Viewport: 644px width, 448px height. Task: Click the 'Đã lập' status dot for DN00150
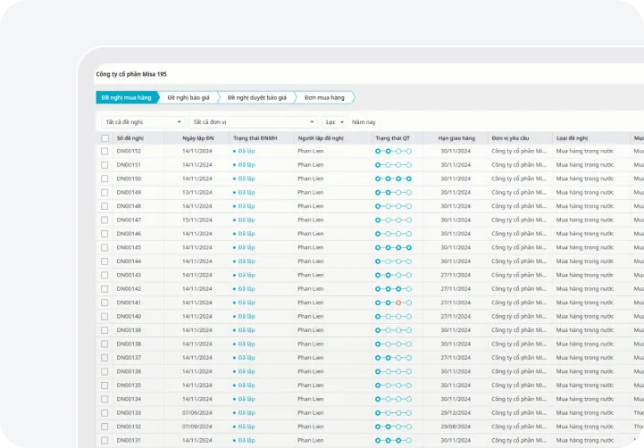click(x=234, y=178)
